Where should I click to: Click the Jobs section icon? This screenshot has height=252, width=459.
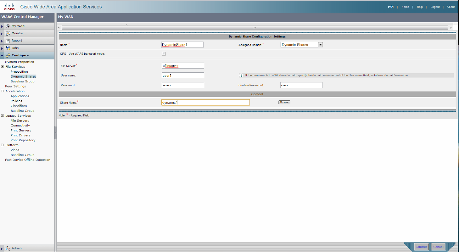[x=8, y=48]
